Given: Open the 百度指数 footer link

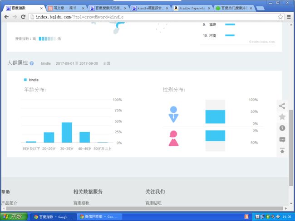Looking at the screenshot, I should click(81, 203).
